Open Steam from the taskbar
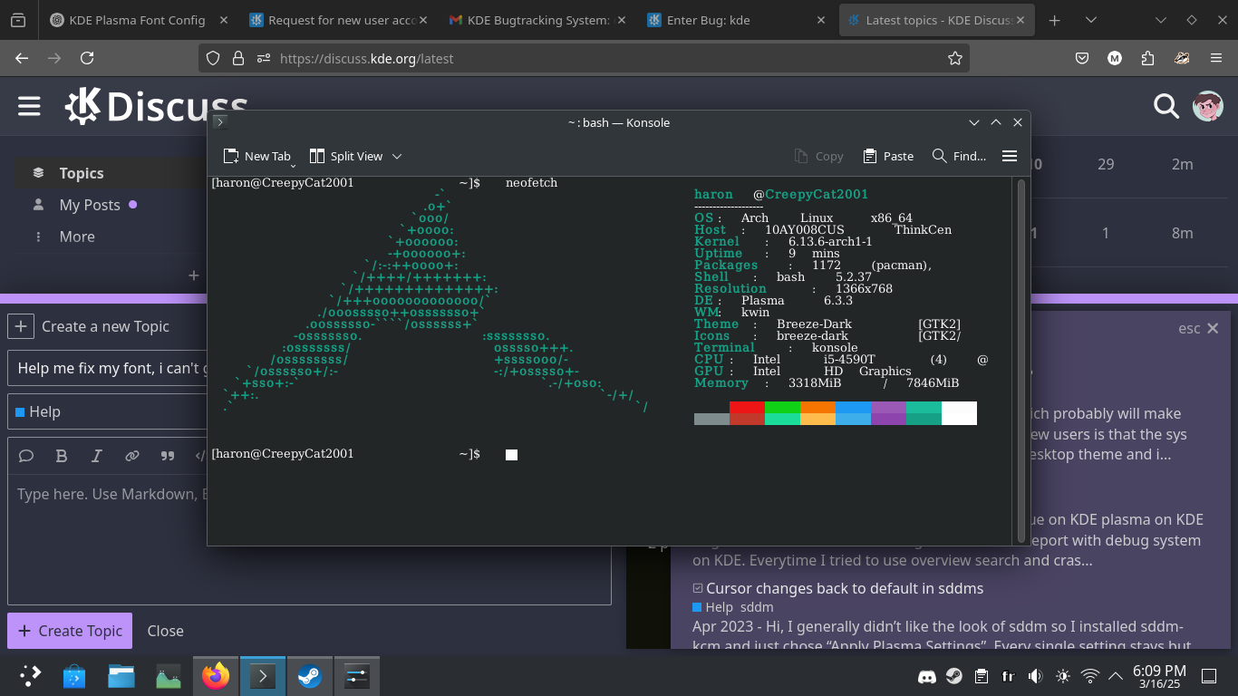Viewport: 1238px width, 696px height. (x=310, y=675)
